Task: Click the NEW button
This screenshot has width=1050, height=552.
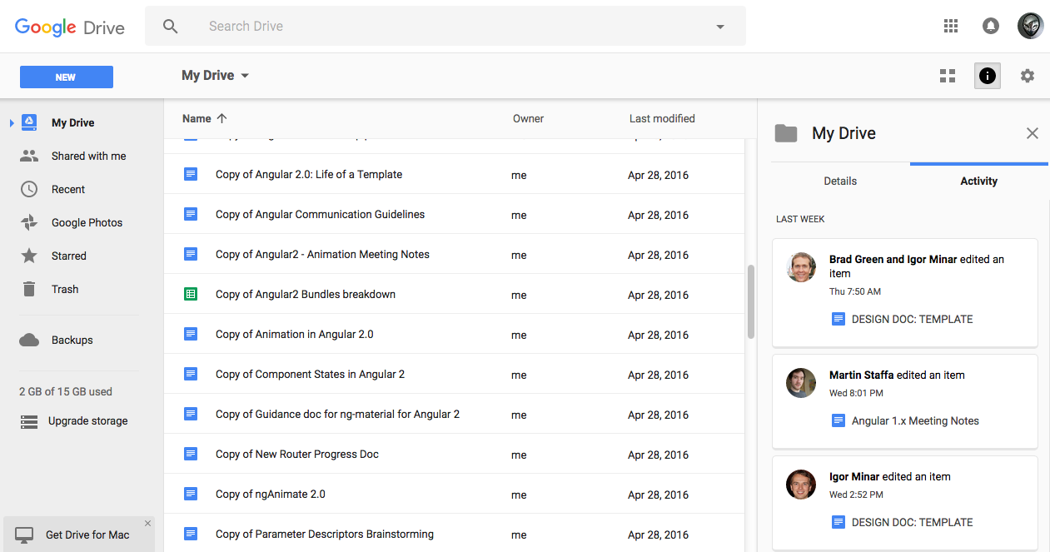Action: click(66, 77)
